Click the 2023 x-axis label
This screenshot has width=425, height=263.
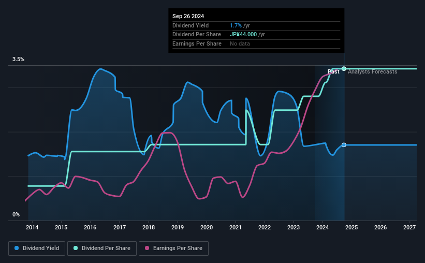pyautogui.click(x=294, y=227)
